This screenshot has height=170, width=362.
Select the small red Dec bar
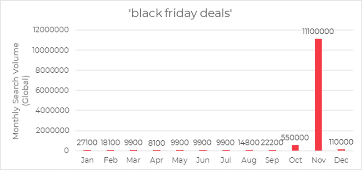tap(341, 150)
